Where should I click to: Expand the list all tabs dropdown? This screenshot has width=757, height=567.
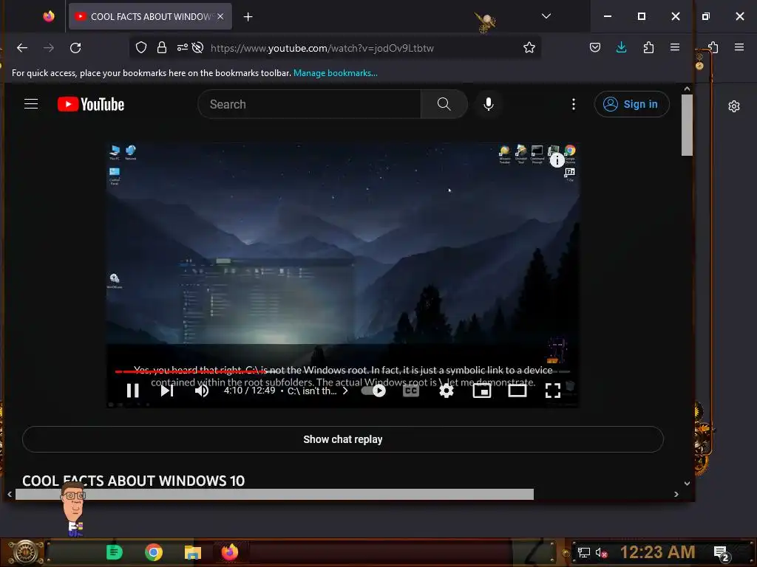546,16
